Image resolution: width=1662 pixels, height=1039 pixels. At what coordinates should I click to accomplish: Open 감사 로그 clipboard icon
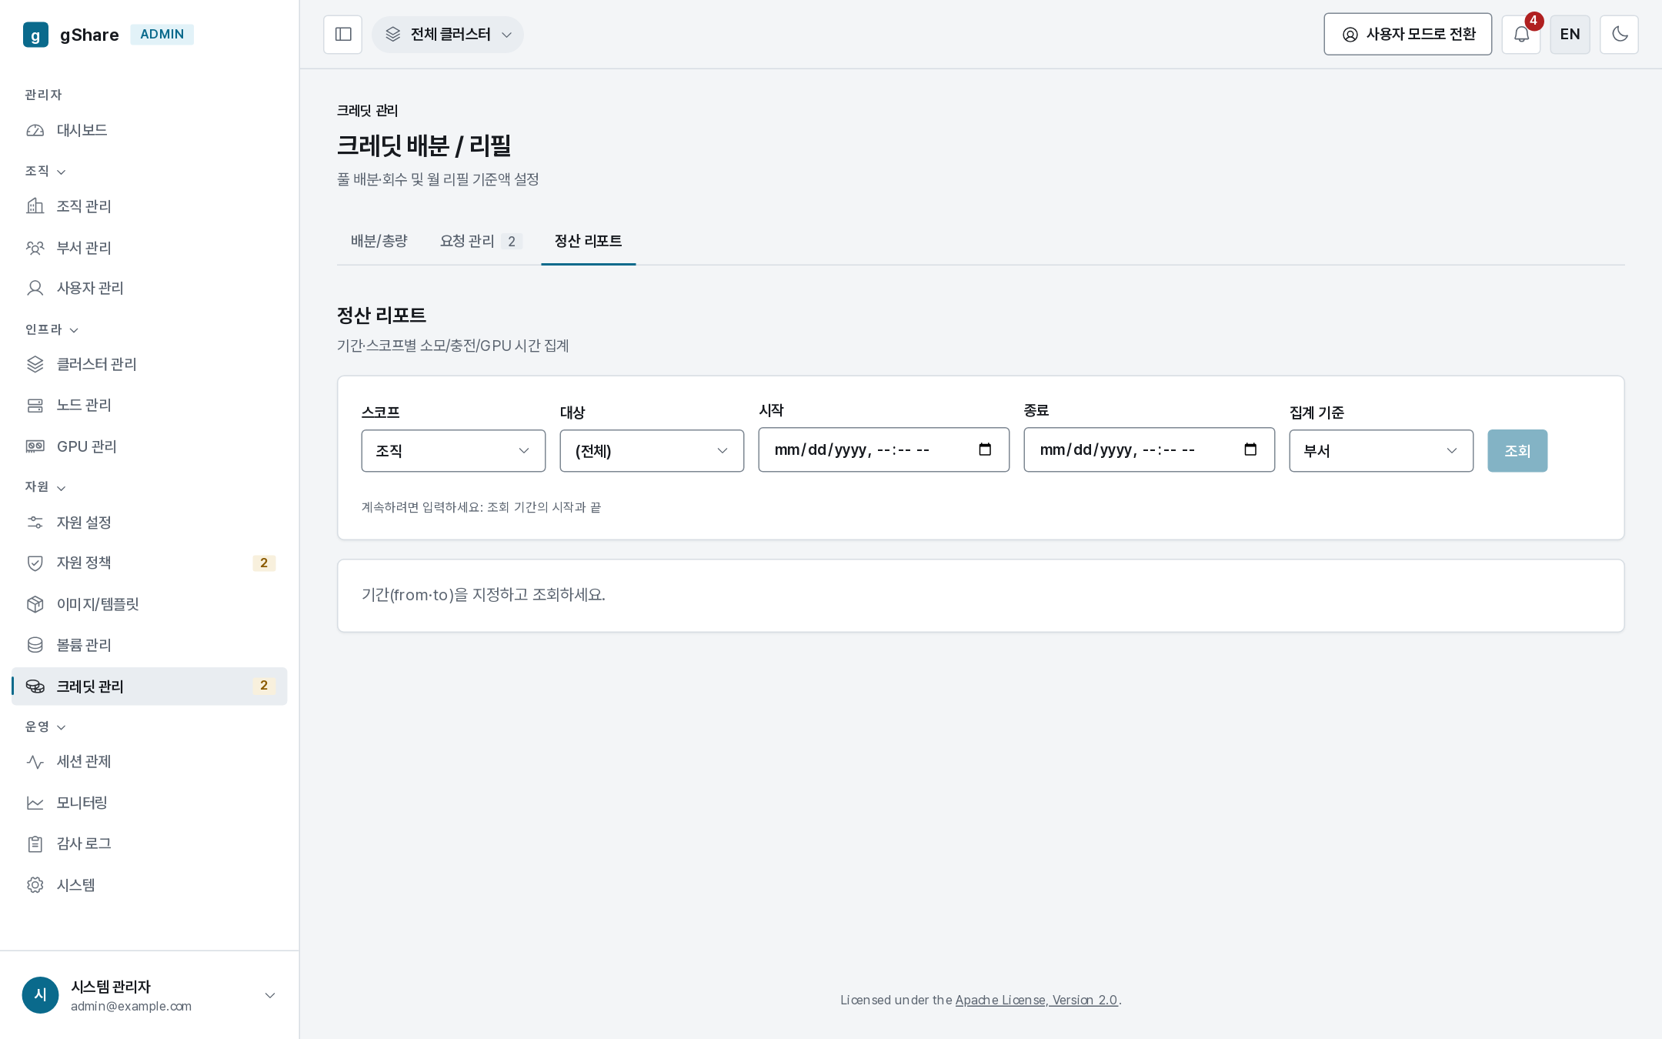tap(35, 844)
